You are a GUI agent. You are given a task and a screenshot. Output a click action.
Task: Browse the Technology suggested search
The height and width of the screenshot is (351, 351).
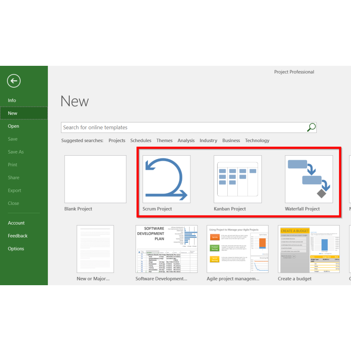pyautogui.click(x=257, y=140)
